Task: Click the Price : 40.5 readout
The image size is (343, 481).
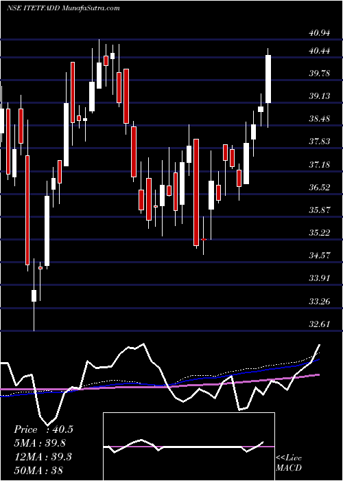Action: click(x=43, y=429)
